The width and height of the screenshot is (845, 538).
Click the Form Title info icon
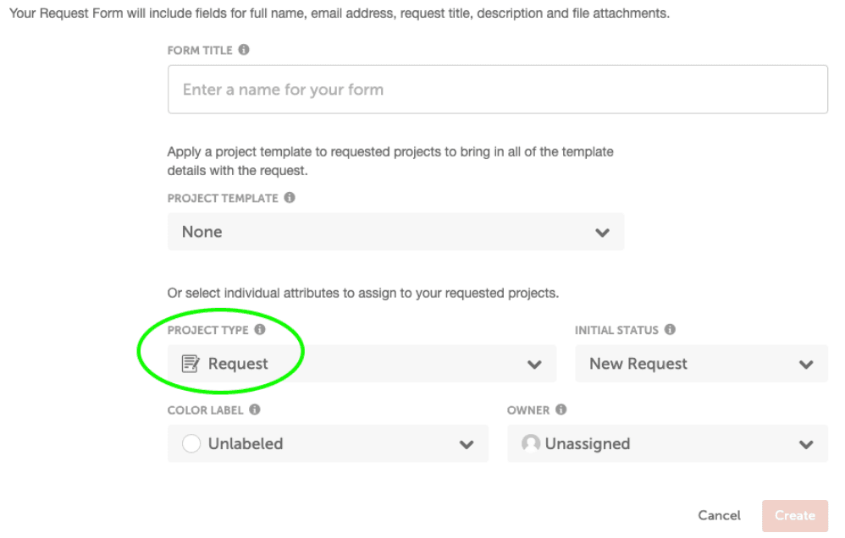click(244, 50)
